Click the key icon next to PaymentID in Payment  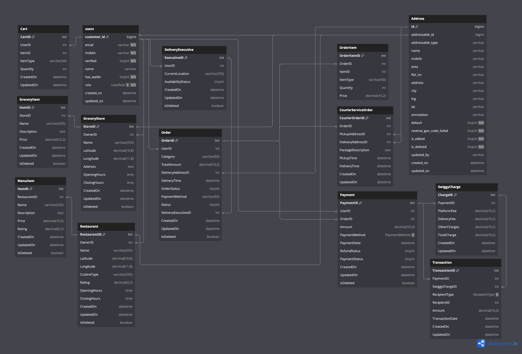pos(361,203)
